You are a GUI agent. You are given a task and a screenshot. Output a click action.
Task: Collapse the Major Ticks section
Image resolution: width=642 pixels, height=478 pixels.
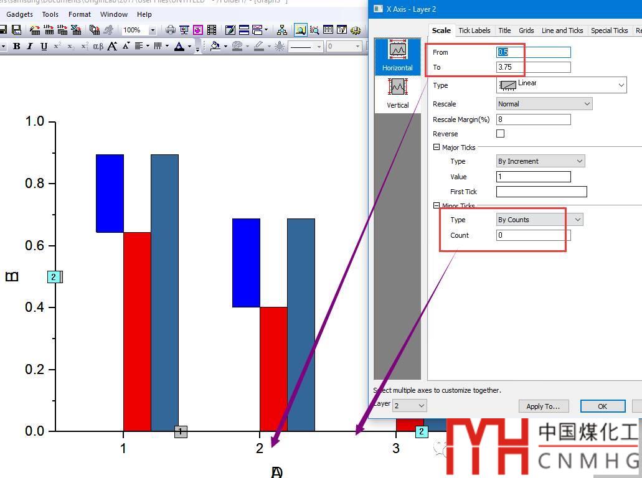(x=437, y=148)
